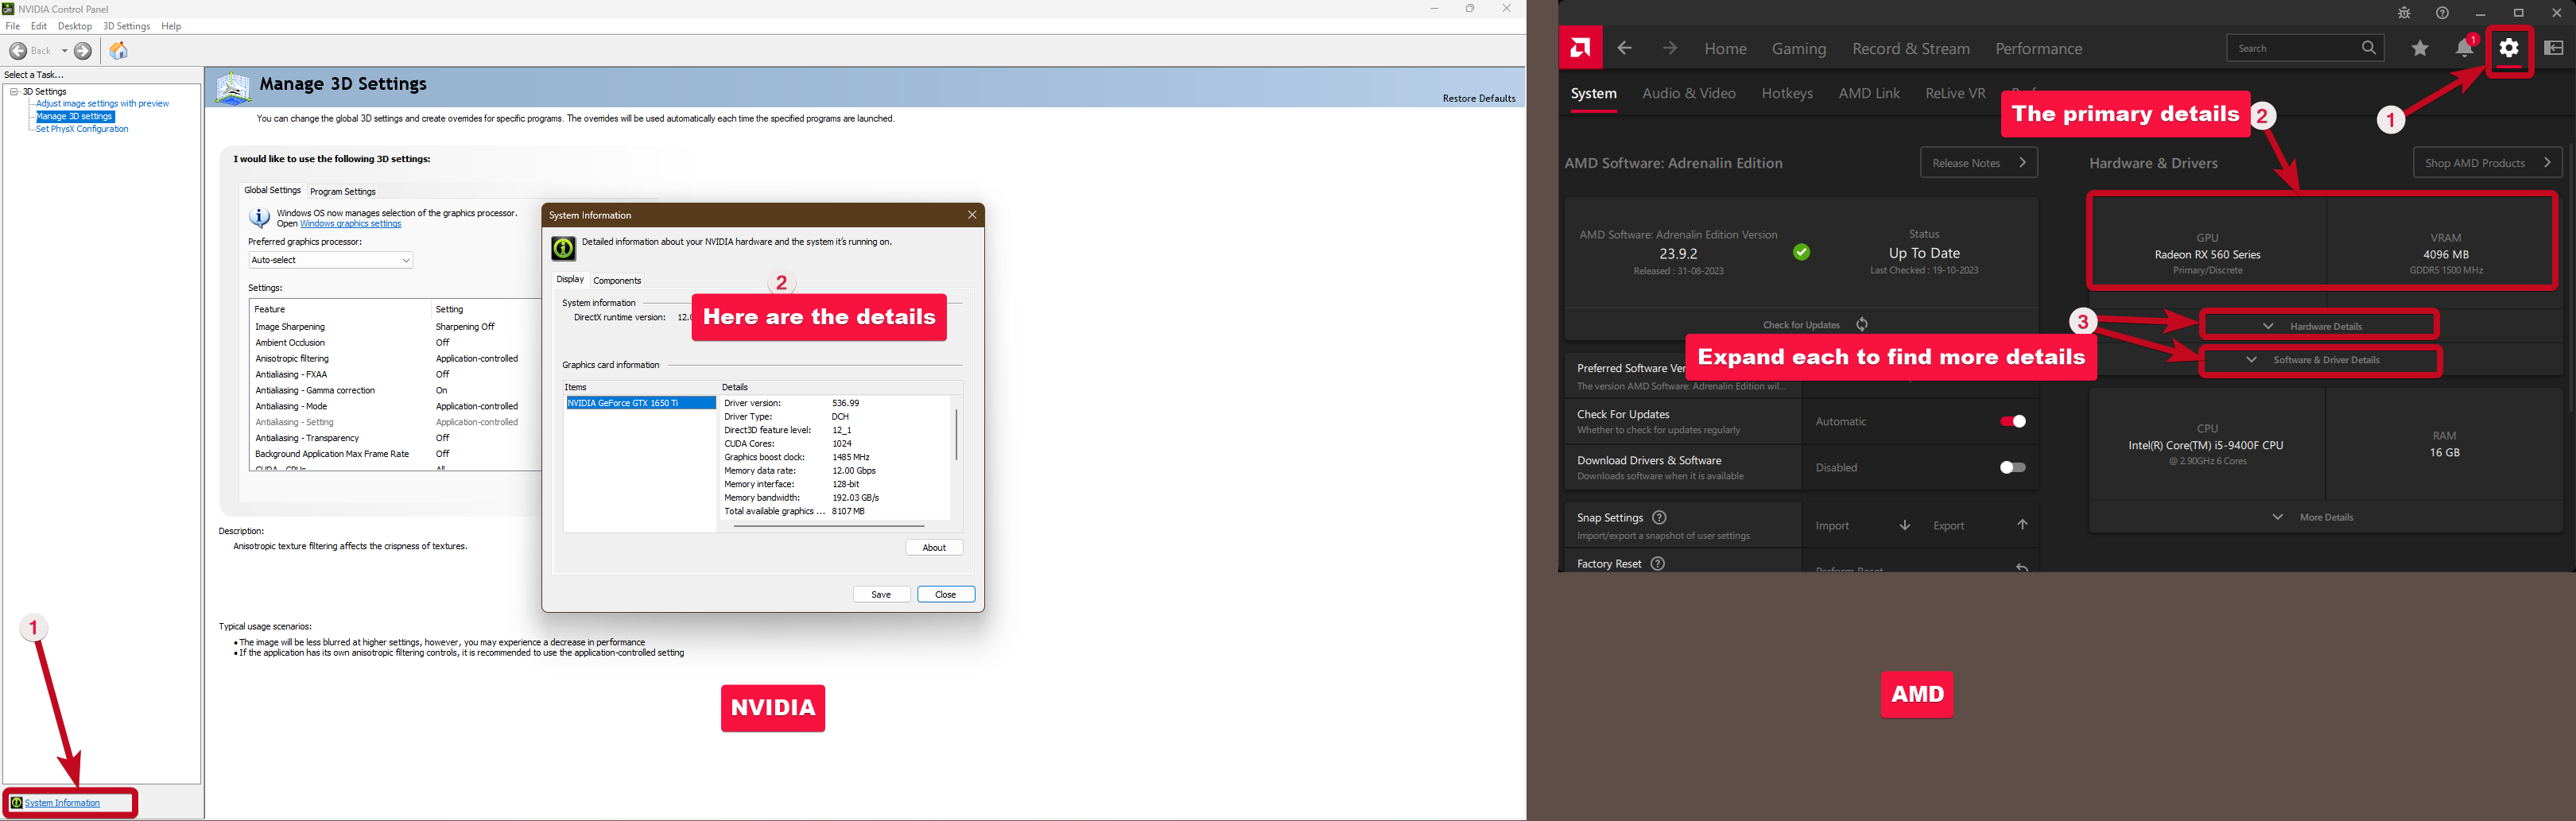This screenshot has height=821, width=2576.
Task: Open the AMD Gaming tab
Action: click(x=1799, y=48)
